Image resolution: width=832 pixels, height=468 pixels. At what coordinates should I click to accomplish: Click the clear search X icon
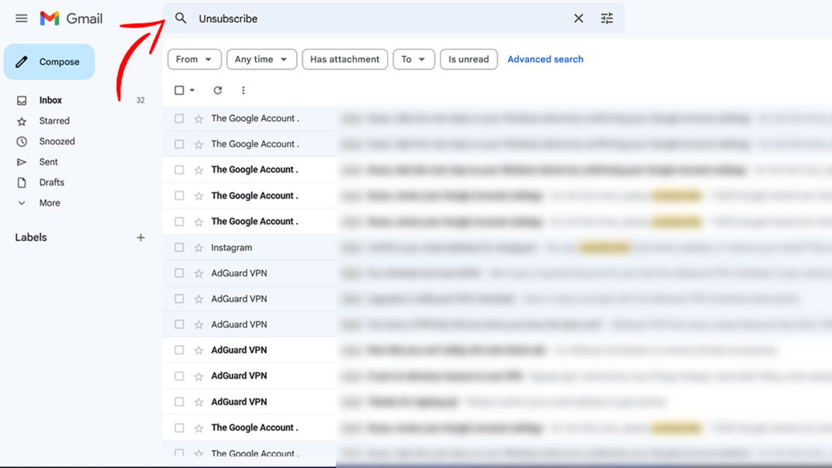[x=578, y=18]
